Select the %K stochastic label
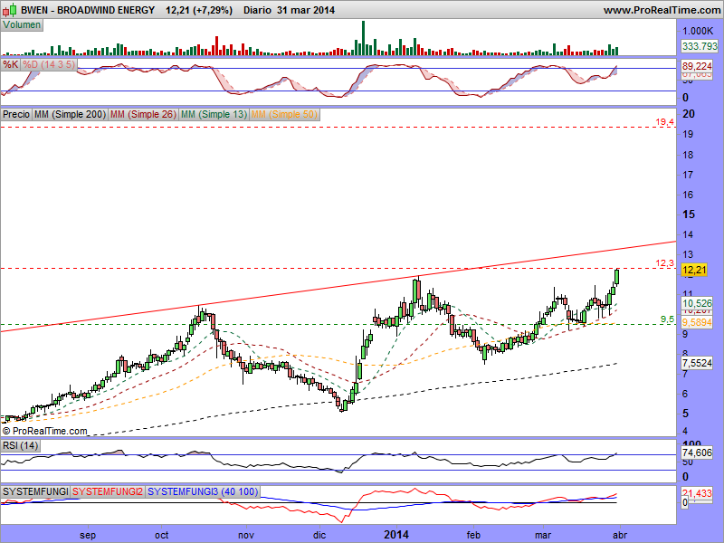This screenshot has height=543, width=724. click(11, 64)
